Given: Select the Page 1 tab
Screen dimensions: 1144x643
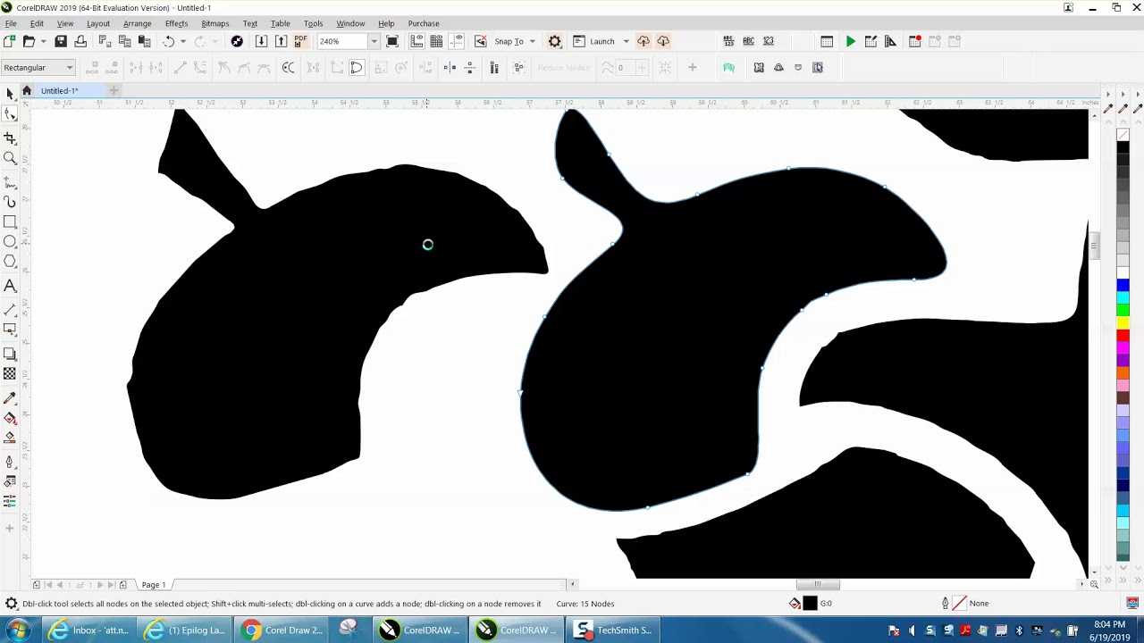Looking at the screenshot, I should 154,585.
